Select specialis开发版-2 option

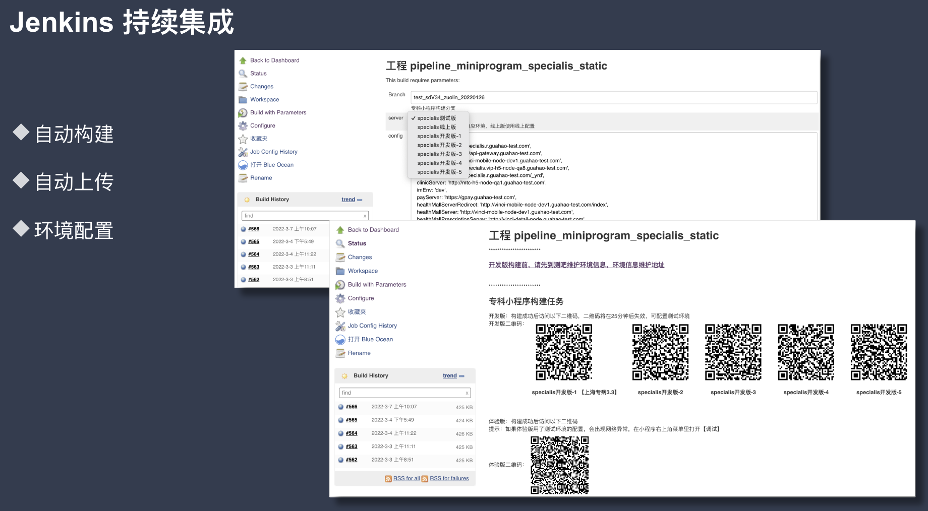(x=439, y=145)
